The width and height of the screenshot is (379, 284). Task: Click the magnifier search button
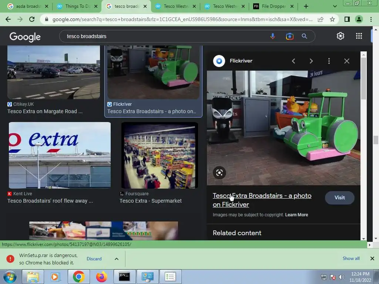coord(305,36)
